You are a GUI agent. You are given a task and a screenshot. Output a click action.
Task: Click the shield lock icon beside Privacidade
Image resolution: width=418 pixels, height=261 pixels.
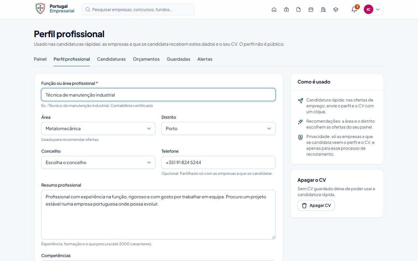[300, 137]
